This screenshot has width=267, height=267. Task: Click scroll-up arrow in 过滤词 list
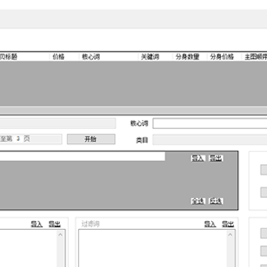tap(230, 234)
